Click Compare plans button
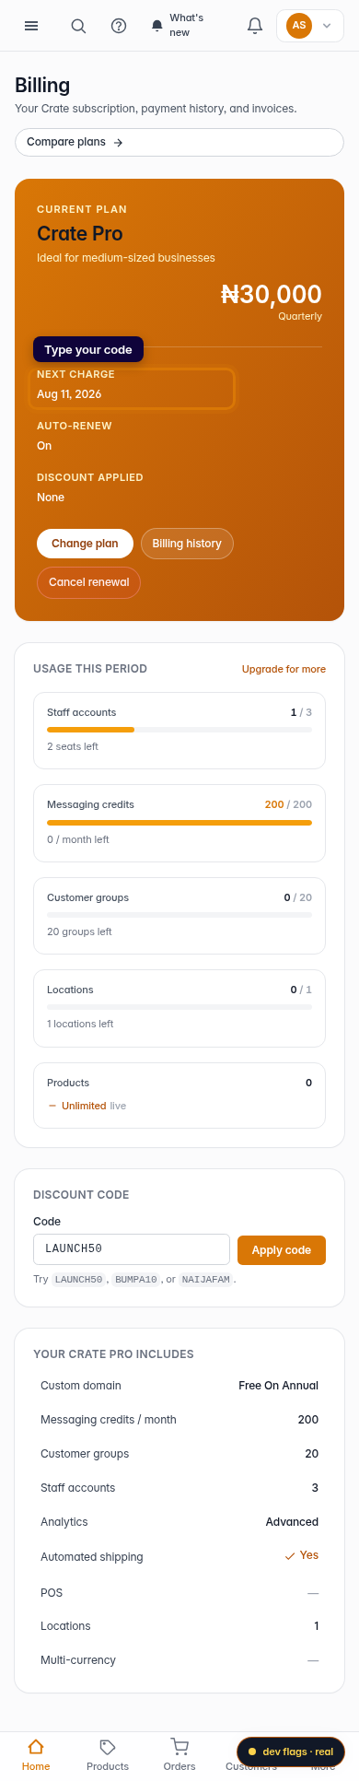The width and height of the screenshot is (359, 1781). (x=179, y=142)
